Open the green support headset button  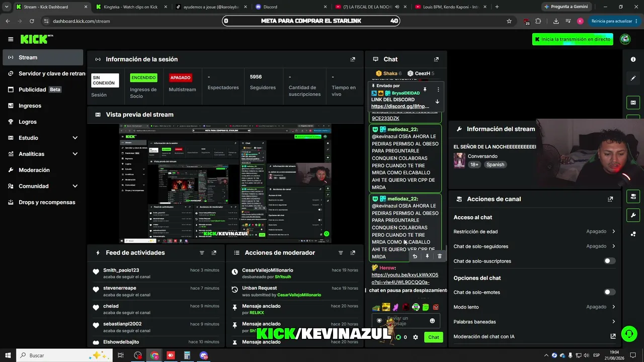[628, 334]
